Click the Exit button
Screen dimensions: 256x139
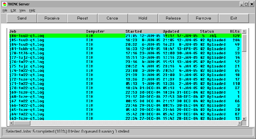click(x=234, y=18)
